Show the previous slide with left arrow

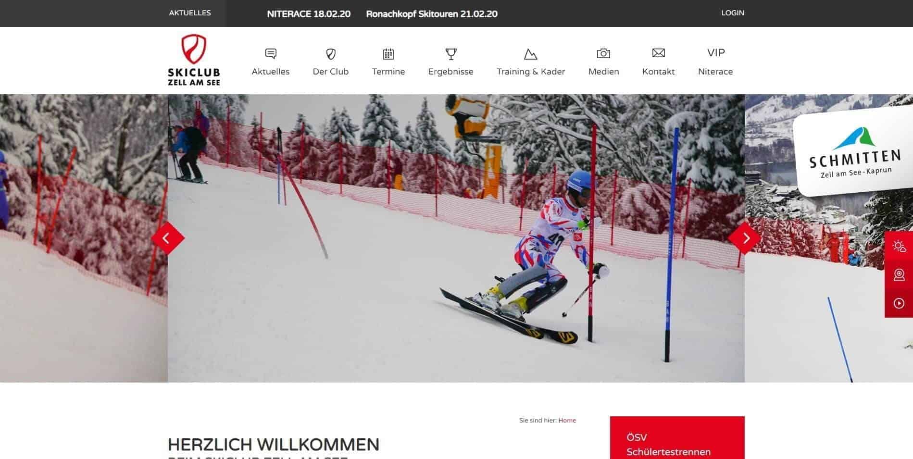click(x=167, y=238)
